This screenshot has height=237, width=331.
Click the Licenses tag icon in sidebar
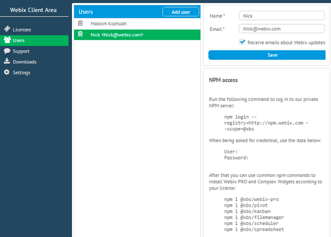(7, 29)
